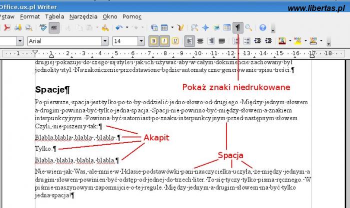Click the Justified alignment button
The image size is (350, 208).
pyautogui.click(x=222, y=41)
